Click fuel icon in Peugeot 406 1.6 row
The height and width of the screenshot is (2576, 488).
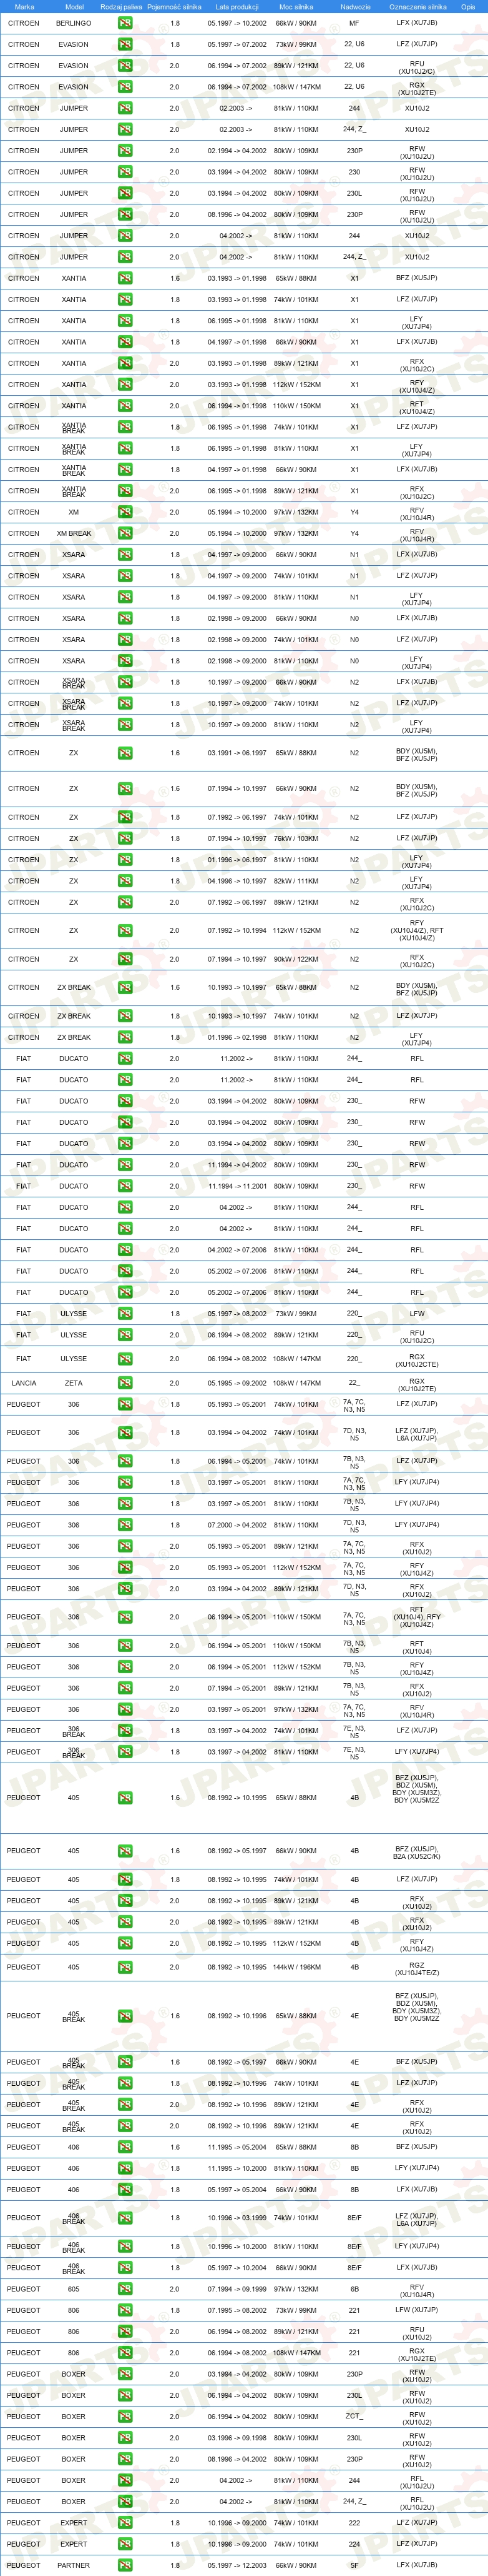point(125,2147)
